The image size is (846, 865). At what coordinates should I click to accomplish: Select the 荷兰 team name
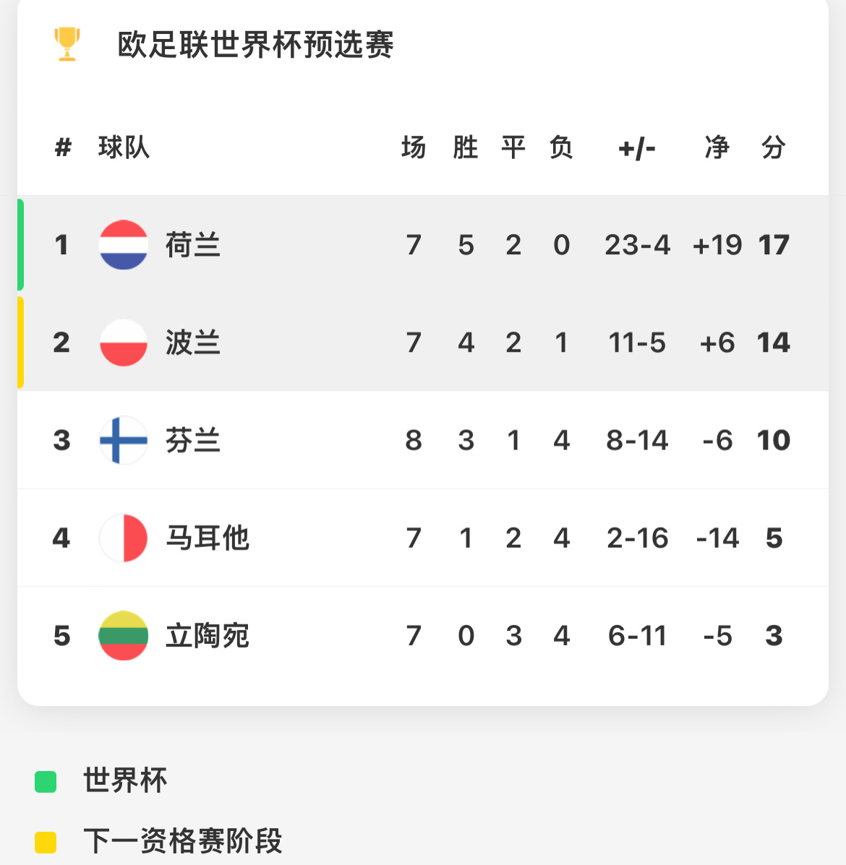point(193,245)
